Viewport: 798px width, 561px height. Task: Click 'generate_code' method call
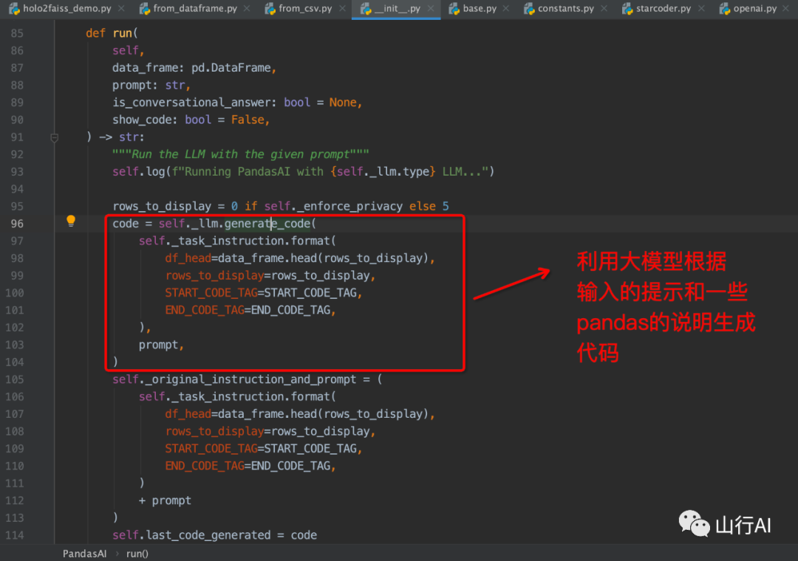tap(267, 224)
